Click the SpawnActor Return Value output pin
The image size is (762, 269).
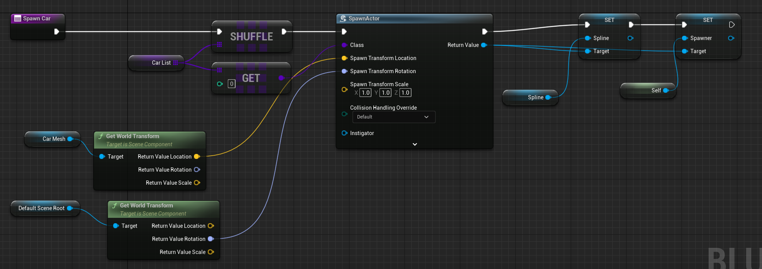[x=484, y=45]
